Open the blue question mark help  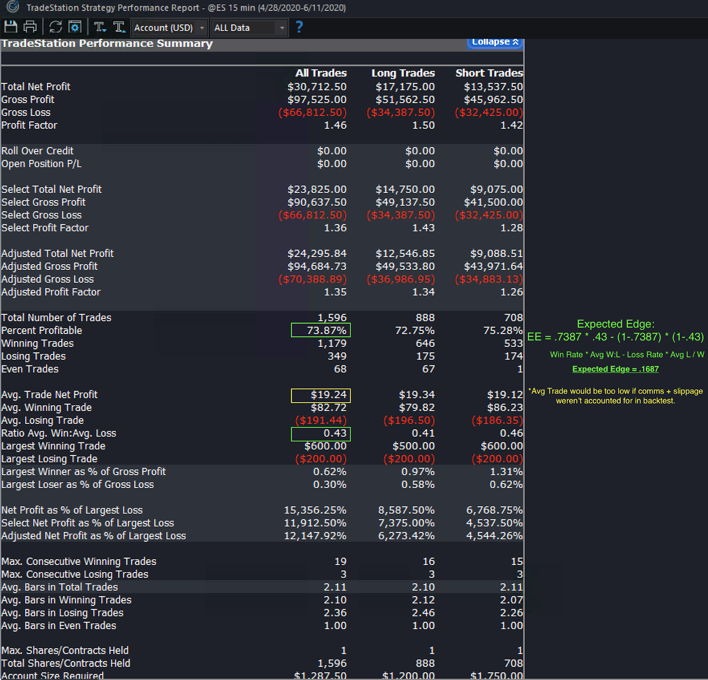[x=299, y=27]
